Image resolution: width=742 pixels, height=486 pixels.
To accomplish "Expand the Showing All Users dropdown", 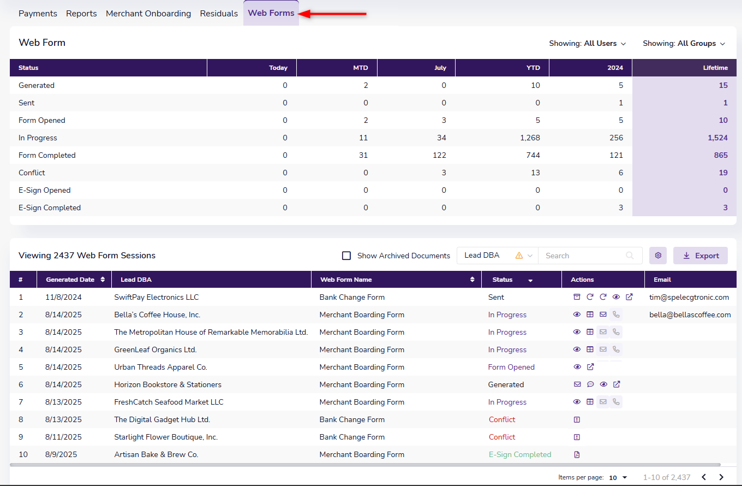I will 588,44.
